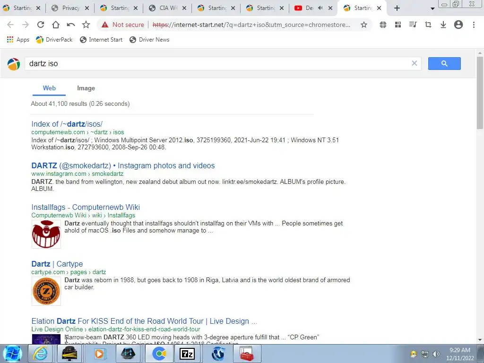Open the Windows Start menu orb
The image size is (484, 363).
pyautogui.click(x=12, y=354)
